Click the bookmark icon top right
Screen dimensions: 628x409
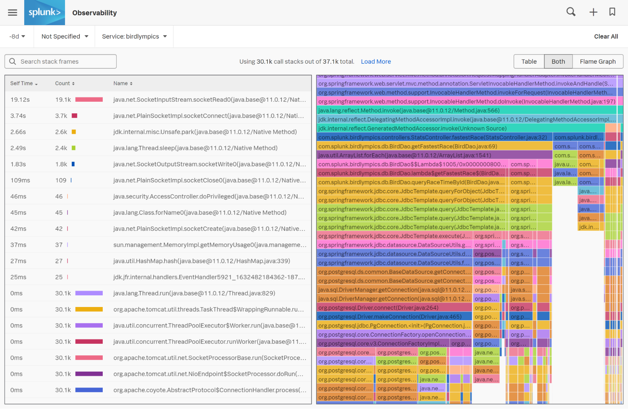[x=613, y=13]
